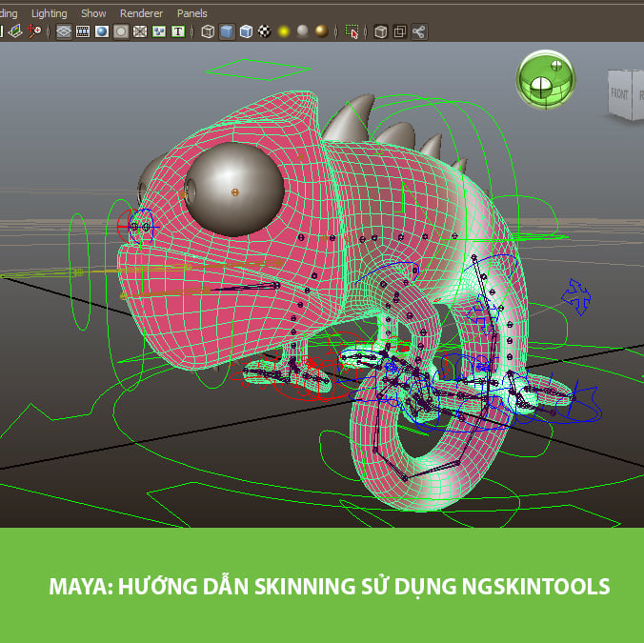Toggle the field chart icon
644x643 pixels.
pyautogui.click(x=140, y=31)
